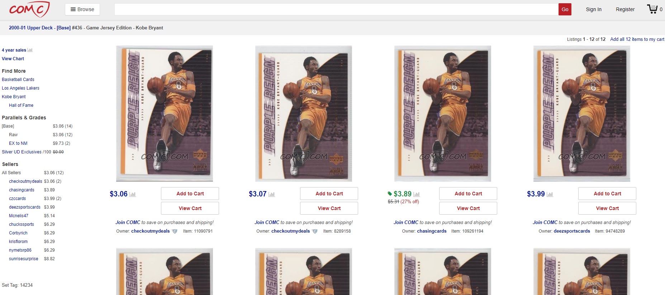Screen dimensions: 665x295
Task: Open price chart icon beside $3.07
Action: [272, 194]
